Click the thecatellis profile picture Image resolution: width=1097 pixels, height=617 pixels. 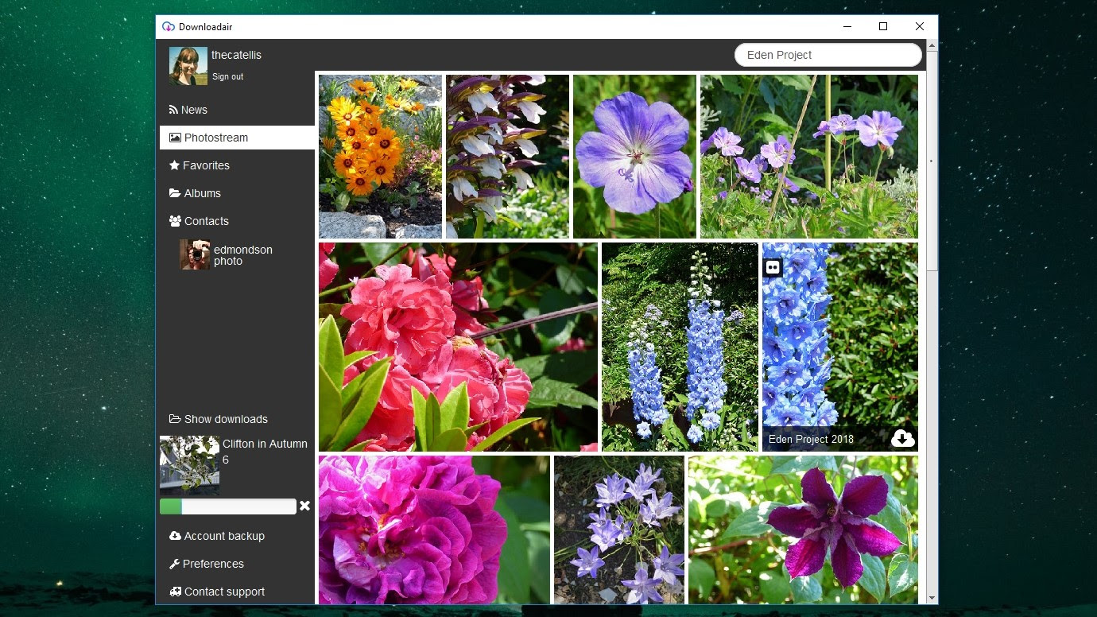click(x=188, y=65)
